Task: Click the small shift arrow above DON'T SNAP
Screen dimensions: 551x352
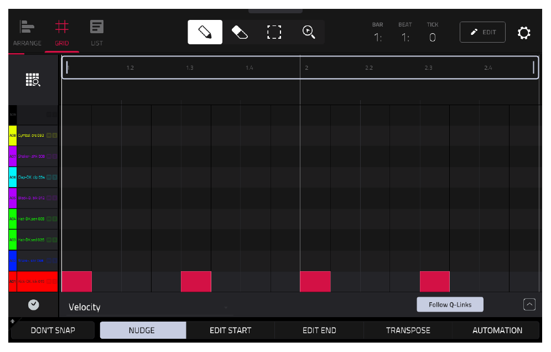Action: click(x=13, y=321)
